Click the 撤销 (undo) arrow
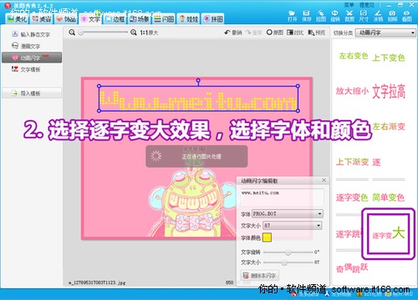The height and width of the screenshot is (300, 418). pos(233,32)
